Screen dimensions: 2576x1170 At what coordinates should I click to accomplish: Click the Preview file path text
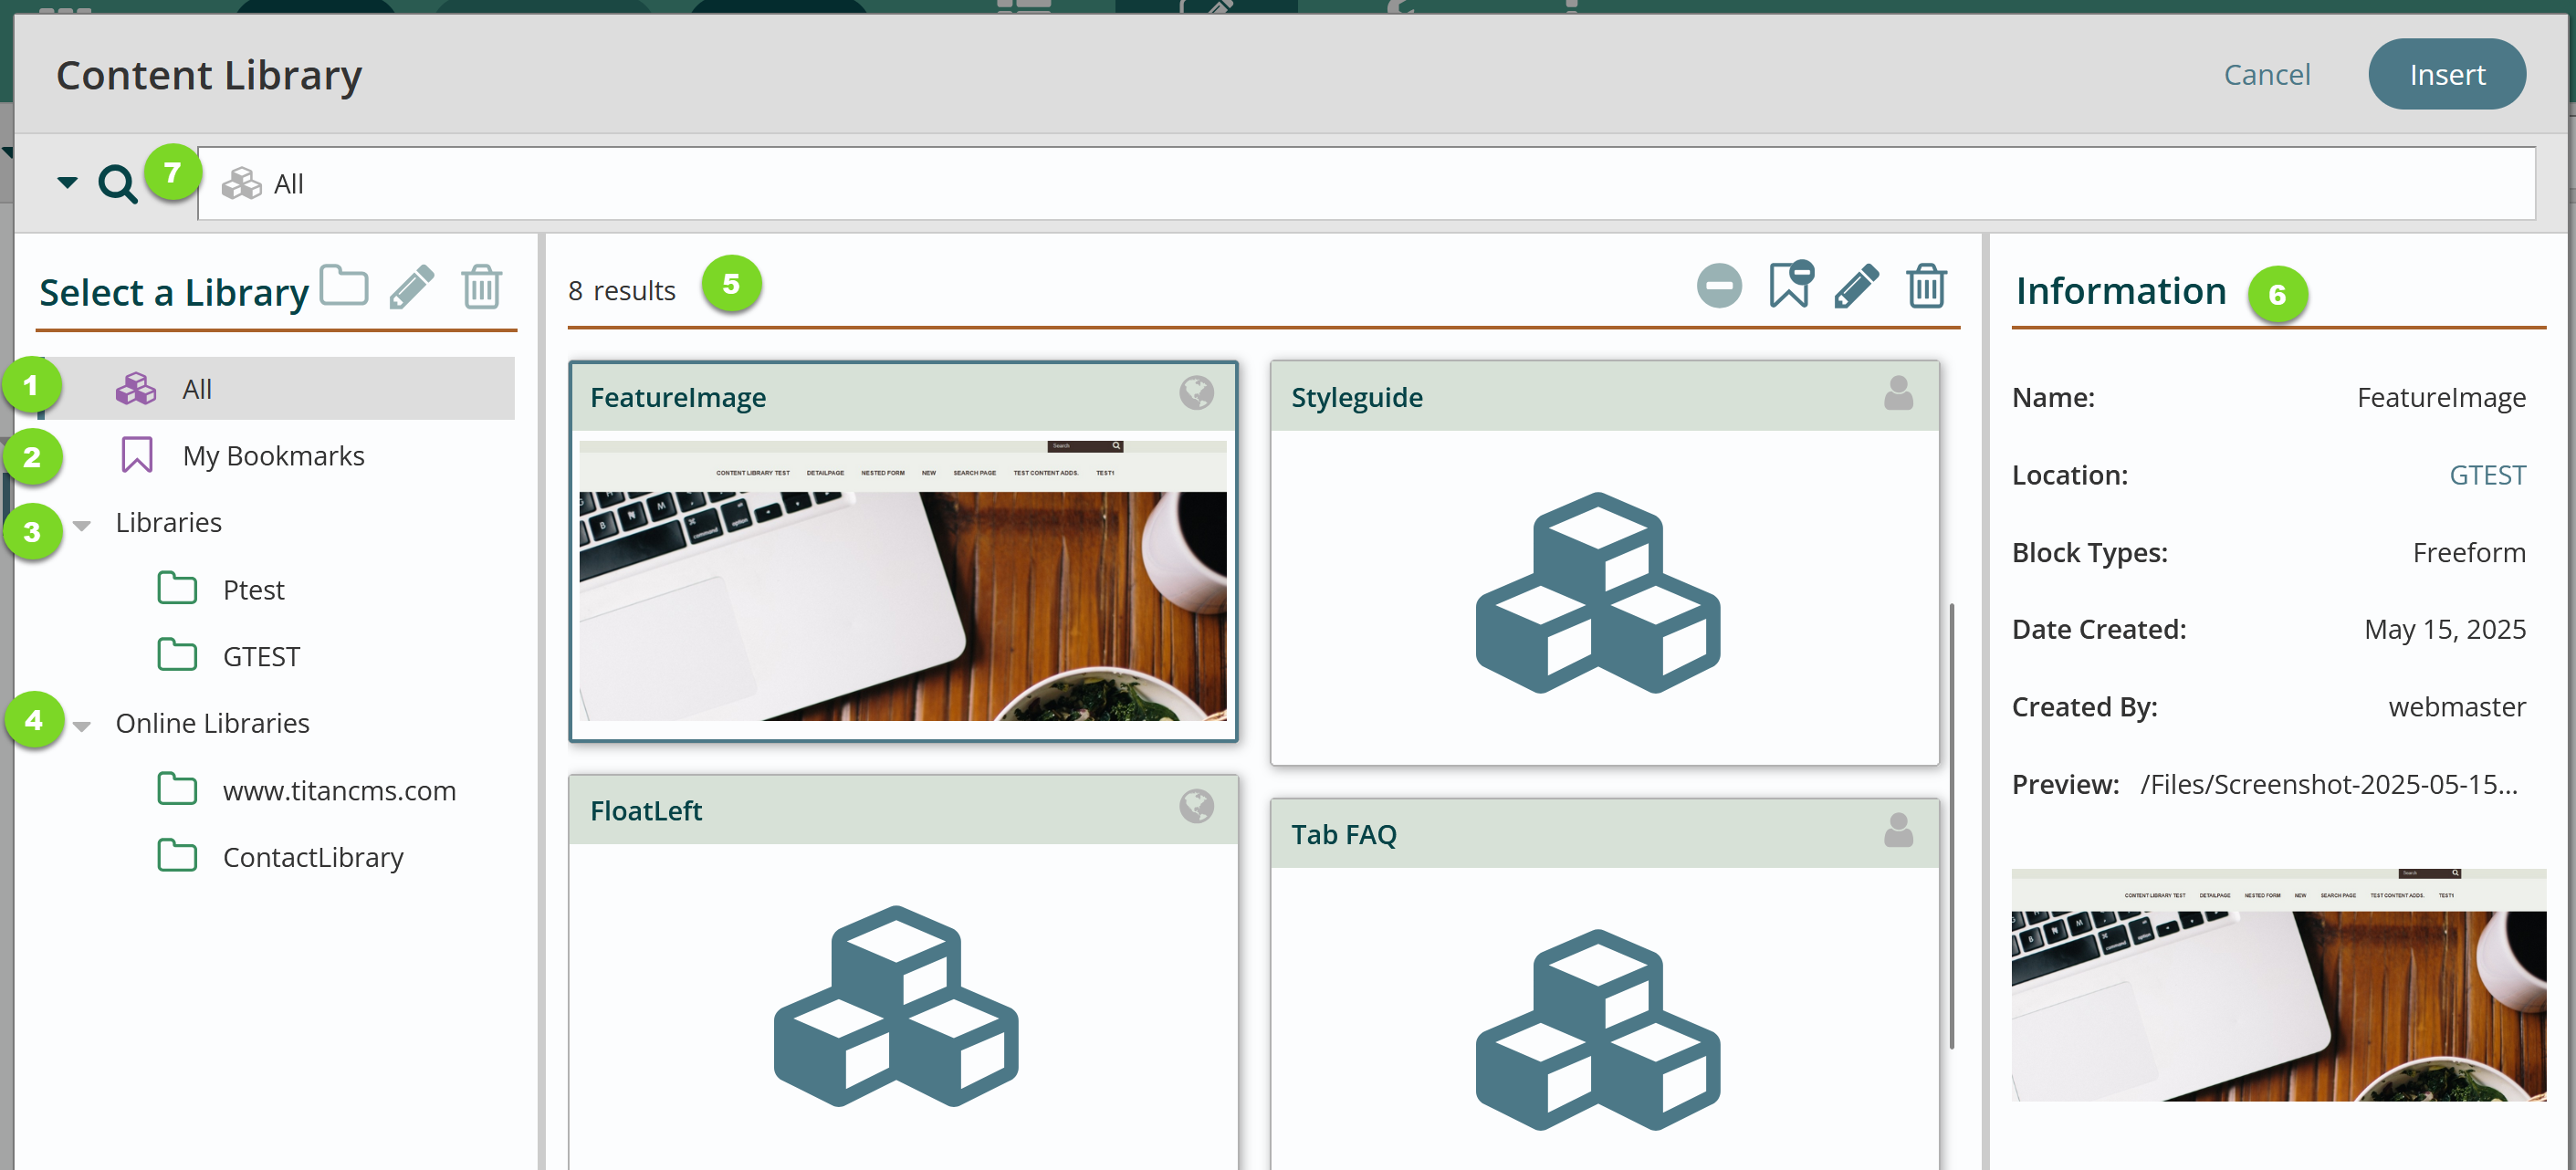coord(2329,785)
